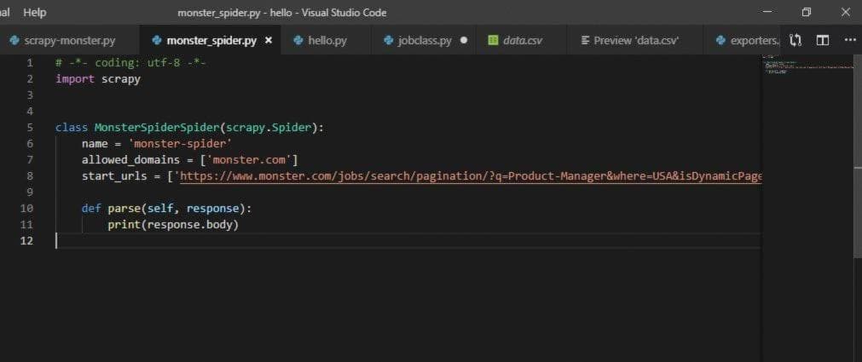Click line number 5 in gutter
Viewport: 862px width, 362px height.
(x=30, y=128)
